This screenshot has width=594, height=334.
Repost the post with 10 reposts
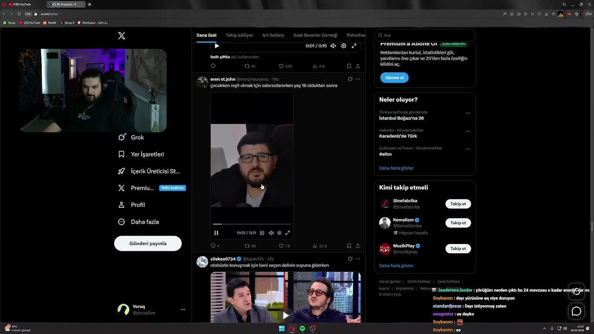pos(250,66)
